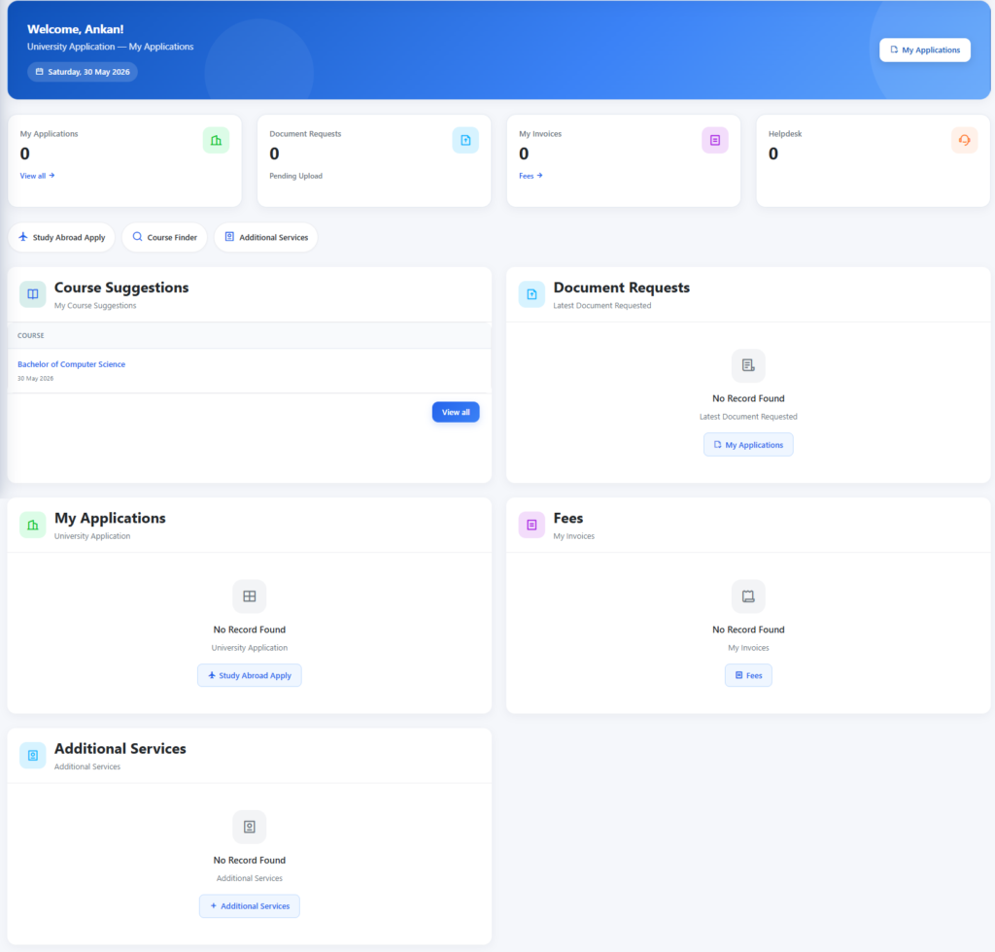This screenshot has width=995, height=952.
Task: Click the date chip Saturday, 30 May 2026
Action: [83, 72]
